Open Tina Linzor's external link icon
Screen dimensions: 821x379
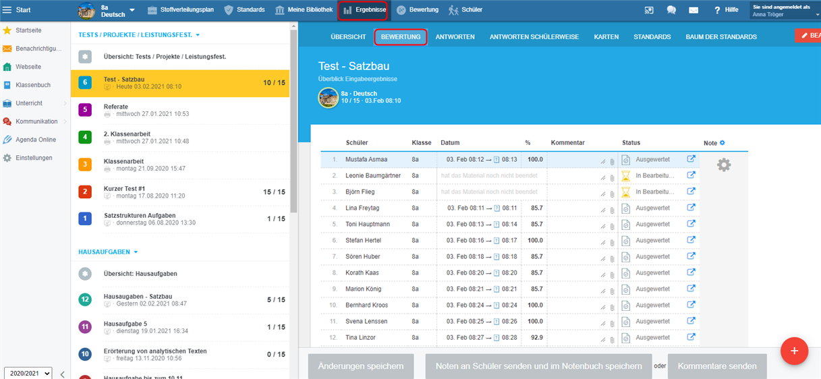[691, 337]
